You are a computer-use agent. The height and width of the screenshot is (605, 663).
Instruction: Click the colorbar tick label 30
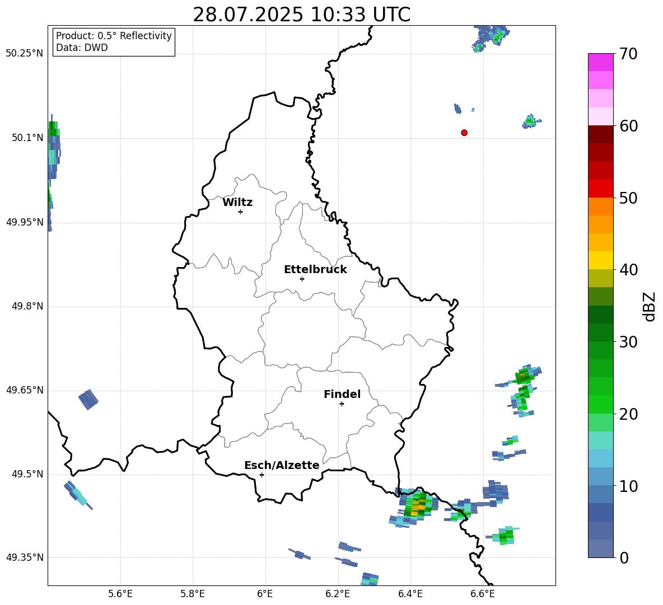628,342
